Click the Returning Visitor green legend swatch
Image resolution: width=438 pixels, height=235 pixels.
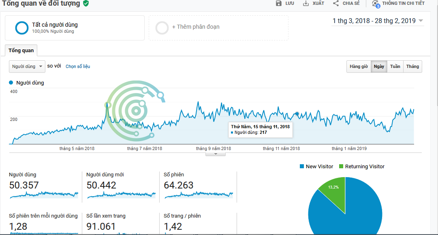coord(341,166)
